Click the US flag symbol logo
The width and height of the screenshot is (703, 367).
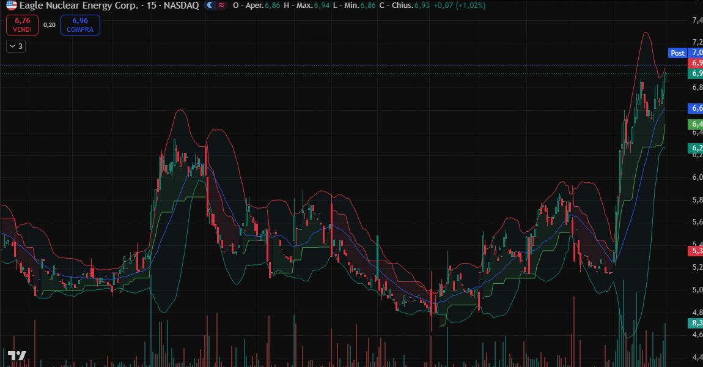[x=11, y=6]
